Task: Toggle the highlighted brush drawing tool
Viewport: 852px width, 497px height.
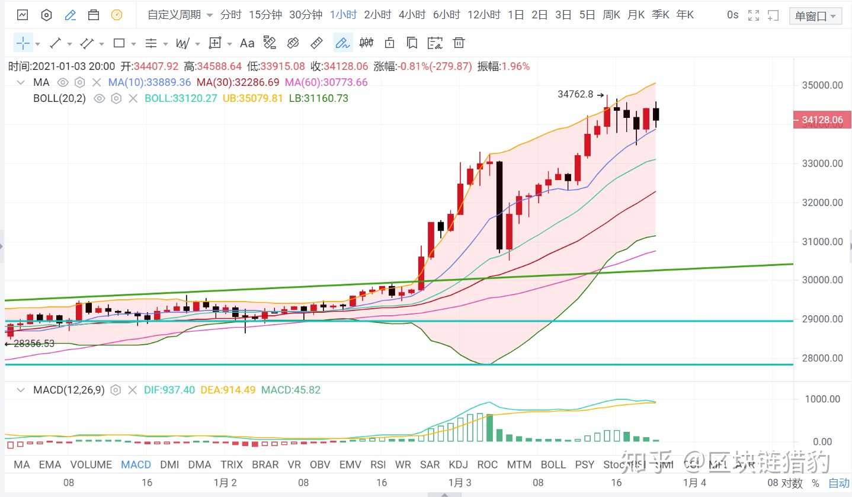Action: (x=342, y=43)
